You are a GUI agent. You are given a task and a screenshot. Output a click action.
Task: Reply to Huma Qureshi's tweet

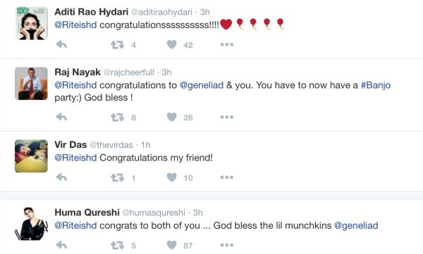click(x=61, y=245)
